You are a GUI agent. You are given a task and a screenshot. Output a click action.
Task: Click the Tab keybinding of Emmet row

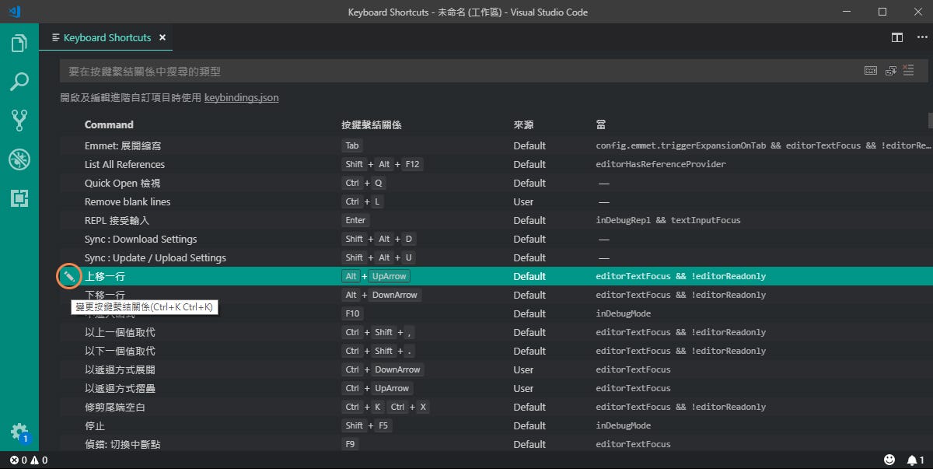[x=352, y=145]
